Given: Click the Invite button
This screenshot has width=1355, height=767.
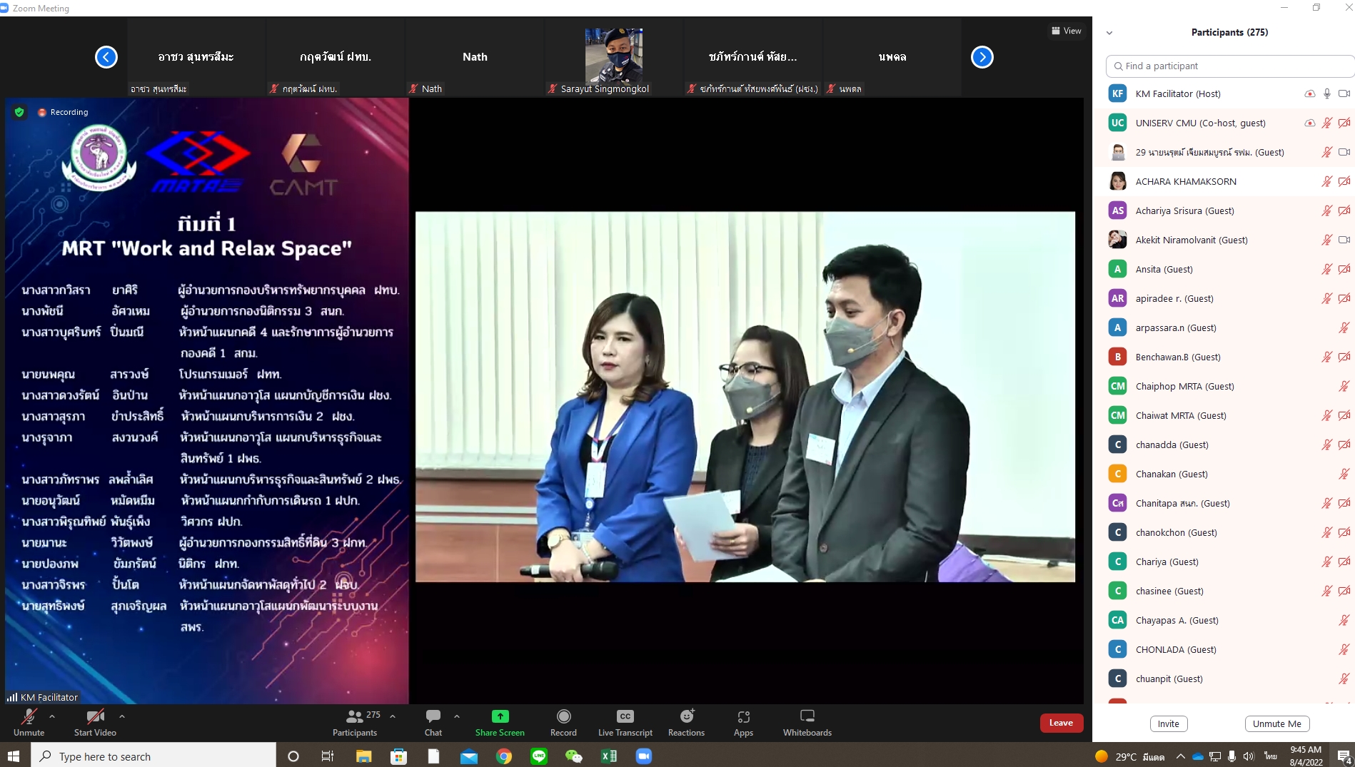Looking at the screenshot, I should (x=1168, y=723).
